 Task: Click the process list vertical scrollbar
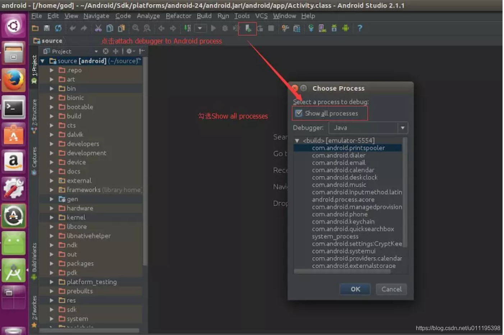click(405, 192)
